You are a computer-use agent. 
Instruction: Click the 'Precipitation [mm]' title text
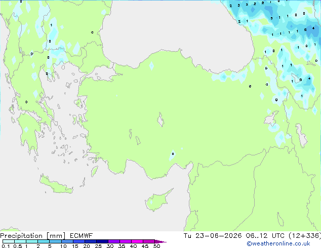click(x=33, y=236)
